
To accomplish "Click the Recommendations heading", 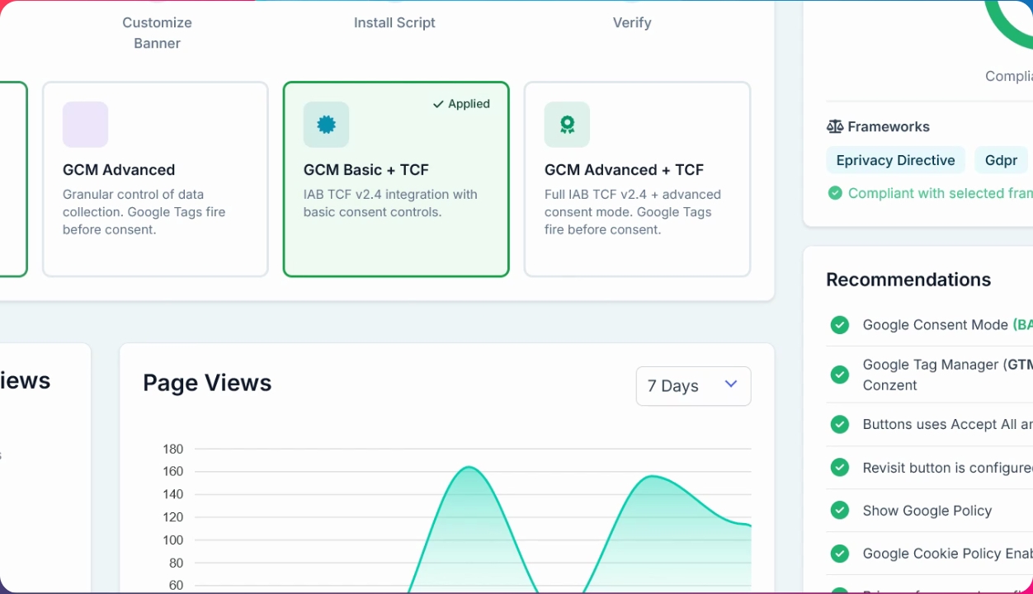I will (908, 280).
